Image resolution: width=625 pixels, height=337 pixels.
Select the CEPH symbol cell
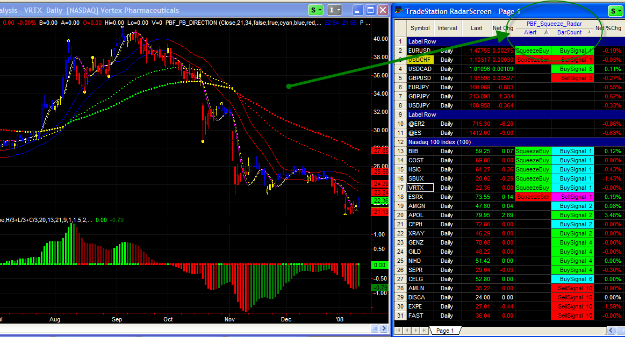[x=420, y=225]
